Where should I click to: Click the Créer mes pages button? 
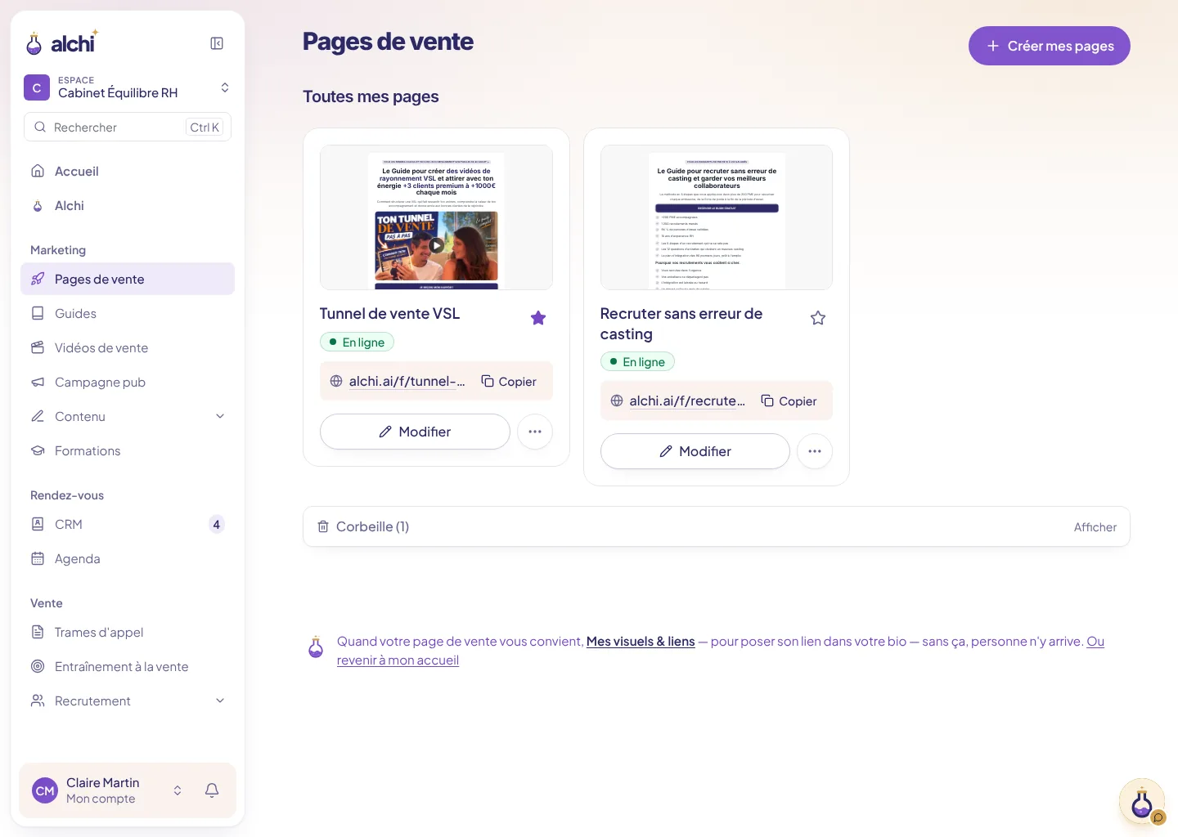(1050, 46)
